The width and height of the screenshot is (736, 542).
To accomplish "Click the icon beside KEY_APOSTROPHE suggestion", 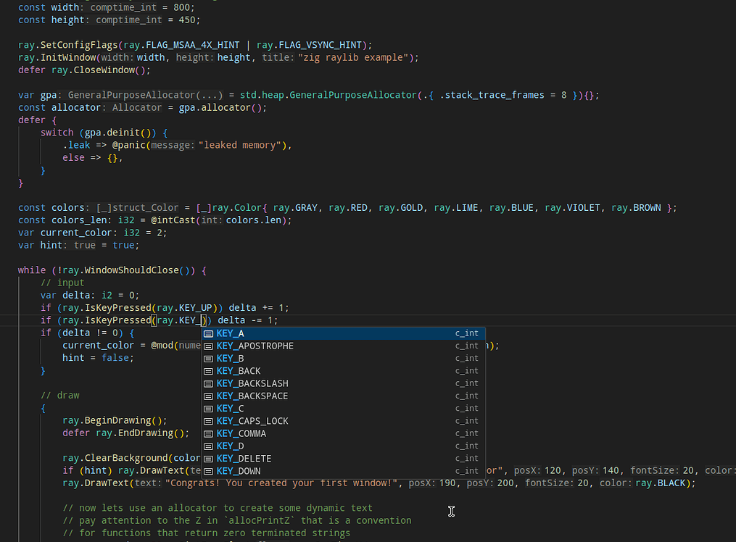I will click(209, 346).
